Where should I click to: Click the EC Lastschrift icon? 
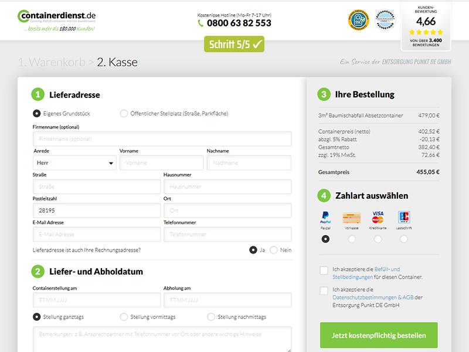point(403,218)
